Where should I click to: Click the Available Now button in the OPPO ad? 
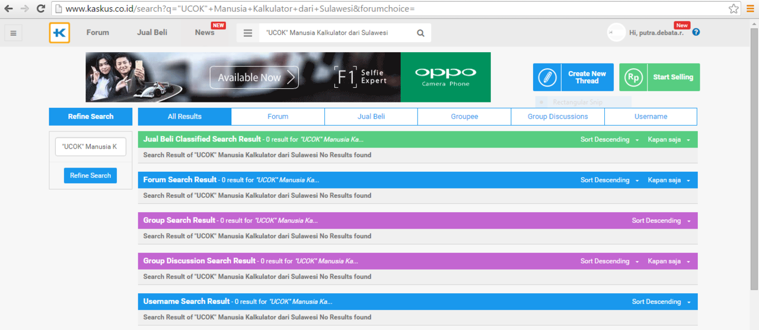point(254,78)
